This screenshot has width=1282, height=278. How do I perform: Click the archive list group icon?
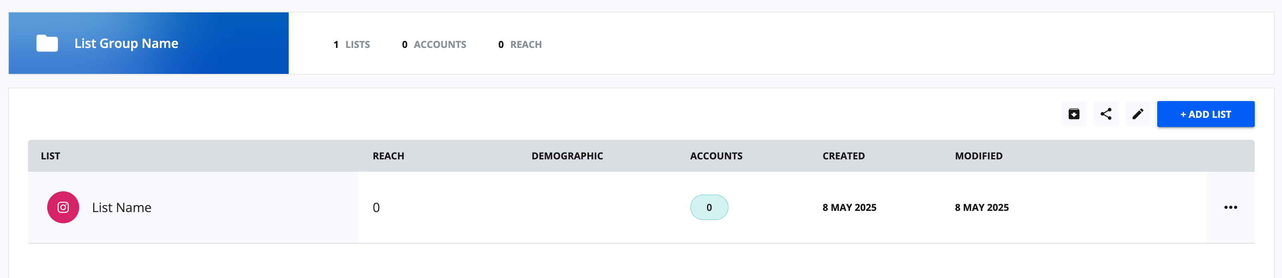point(1074,114)
